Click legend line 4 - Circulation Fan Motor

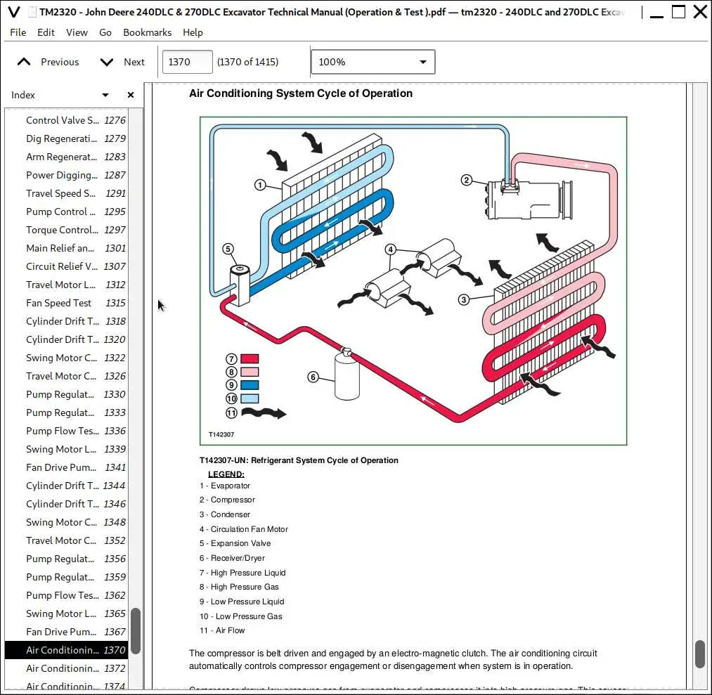tap(244, 529)
